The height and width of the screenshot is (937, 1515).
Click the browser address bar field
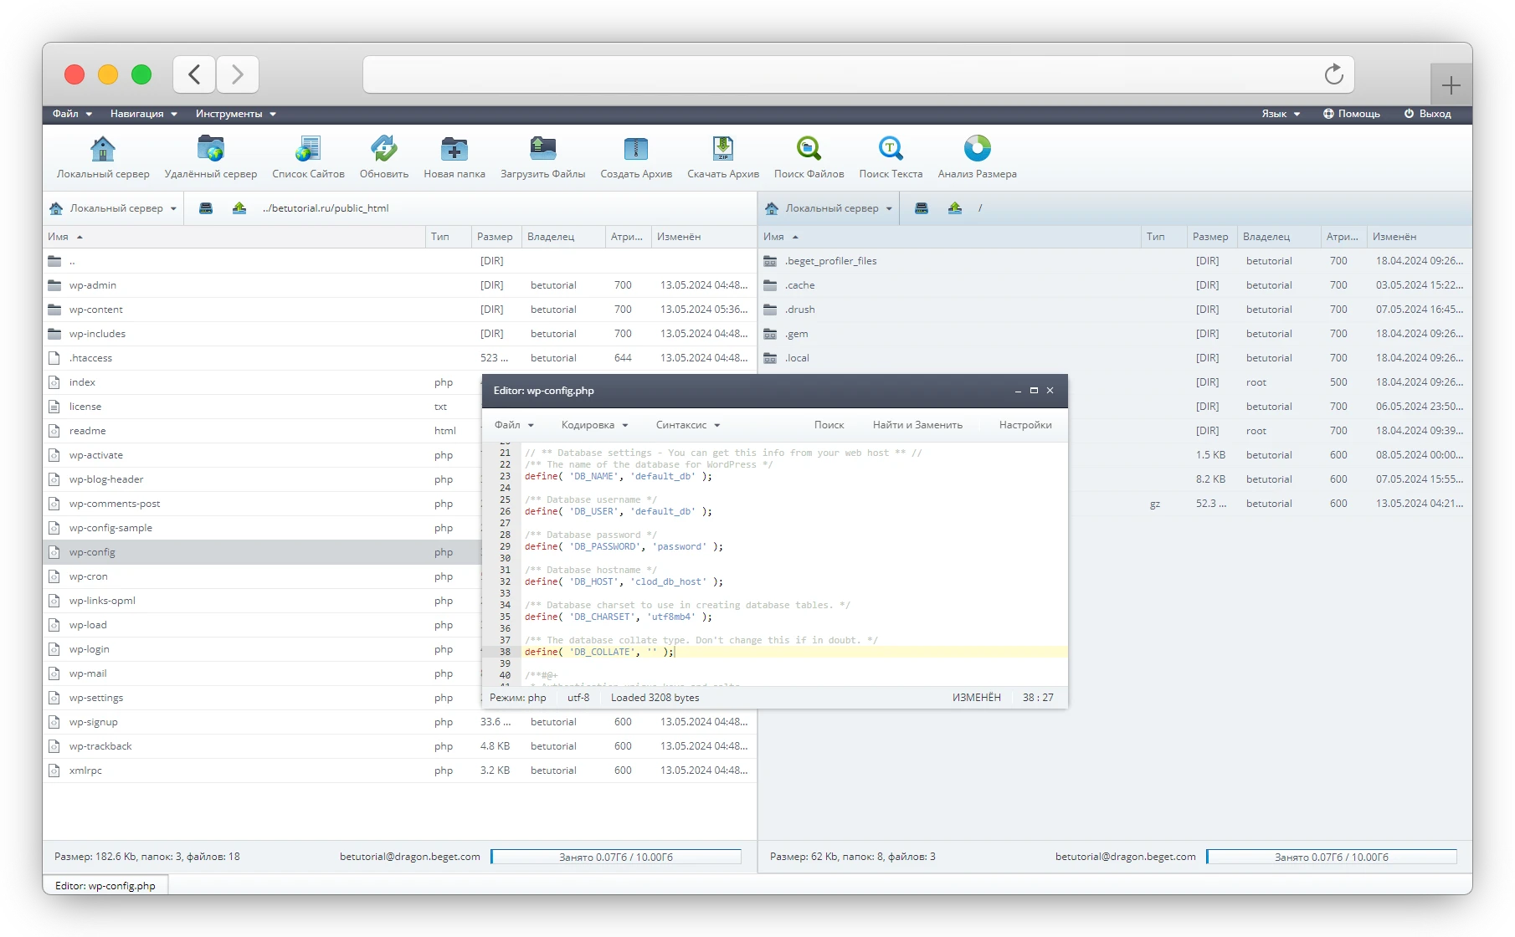[837, 75]
